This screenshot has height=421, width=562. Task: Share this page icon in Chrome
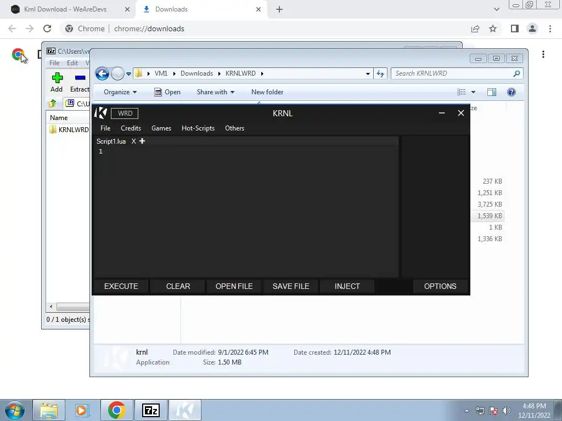click(475, 29)
